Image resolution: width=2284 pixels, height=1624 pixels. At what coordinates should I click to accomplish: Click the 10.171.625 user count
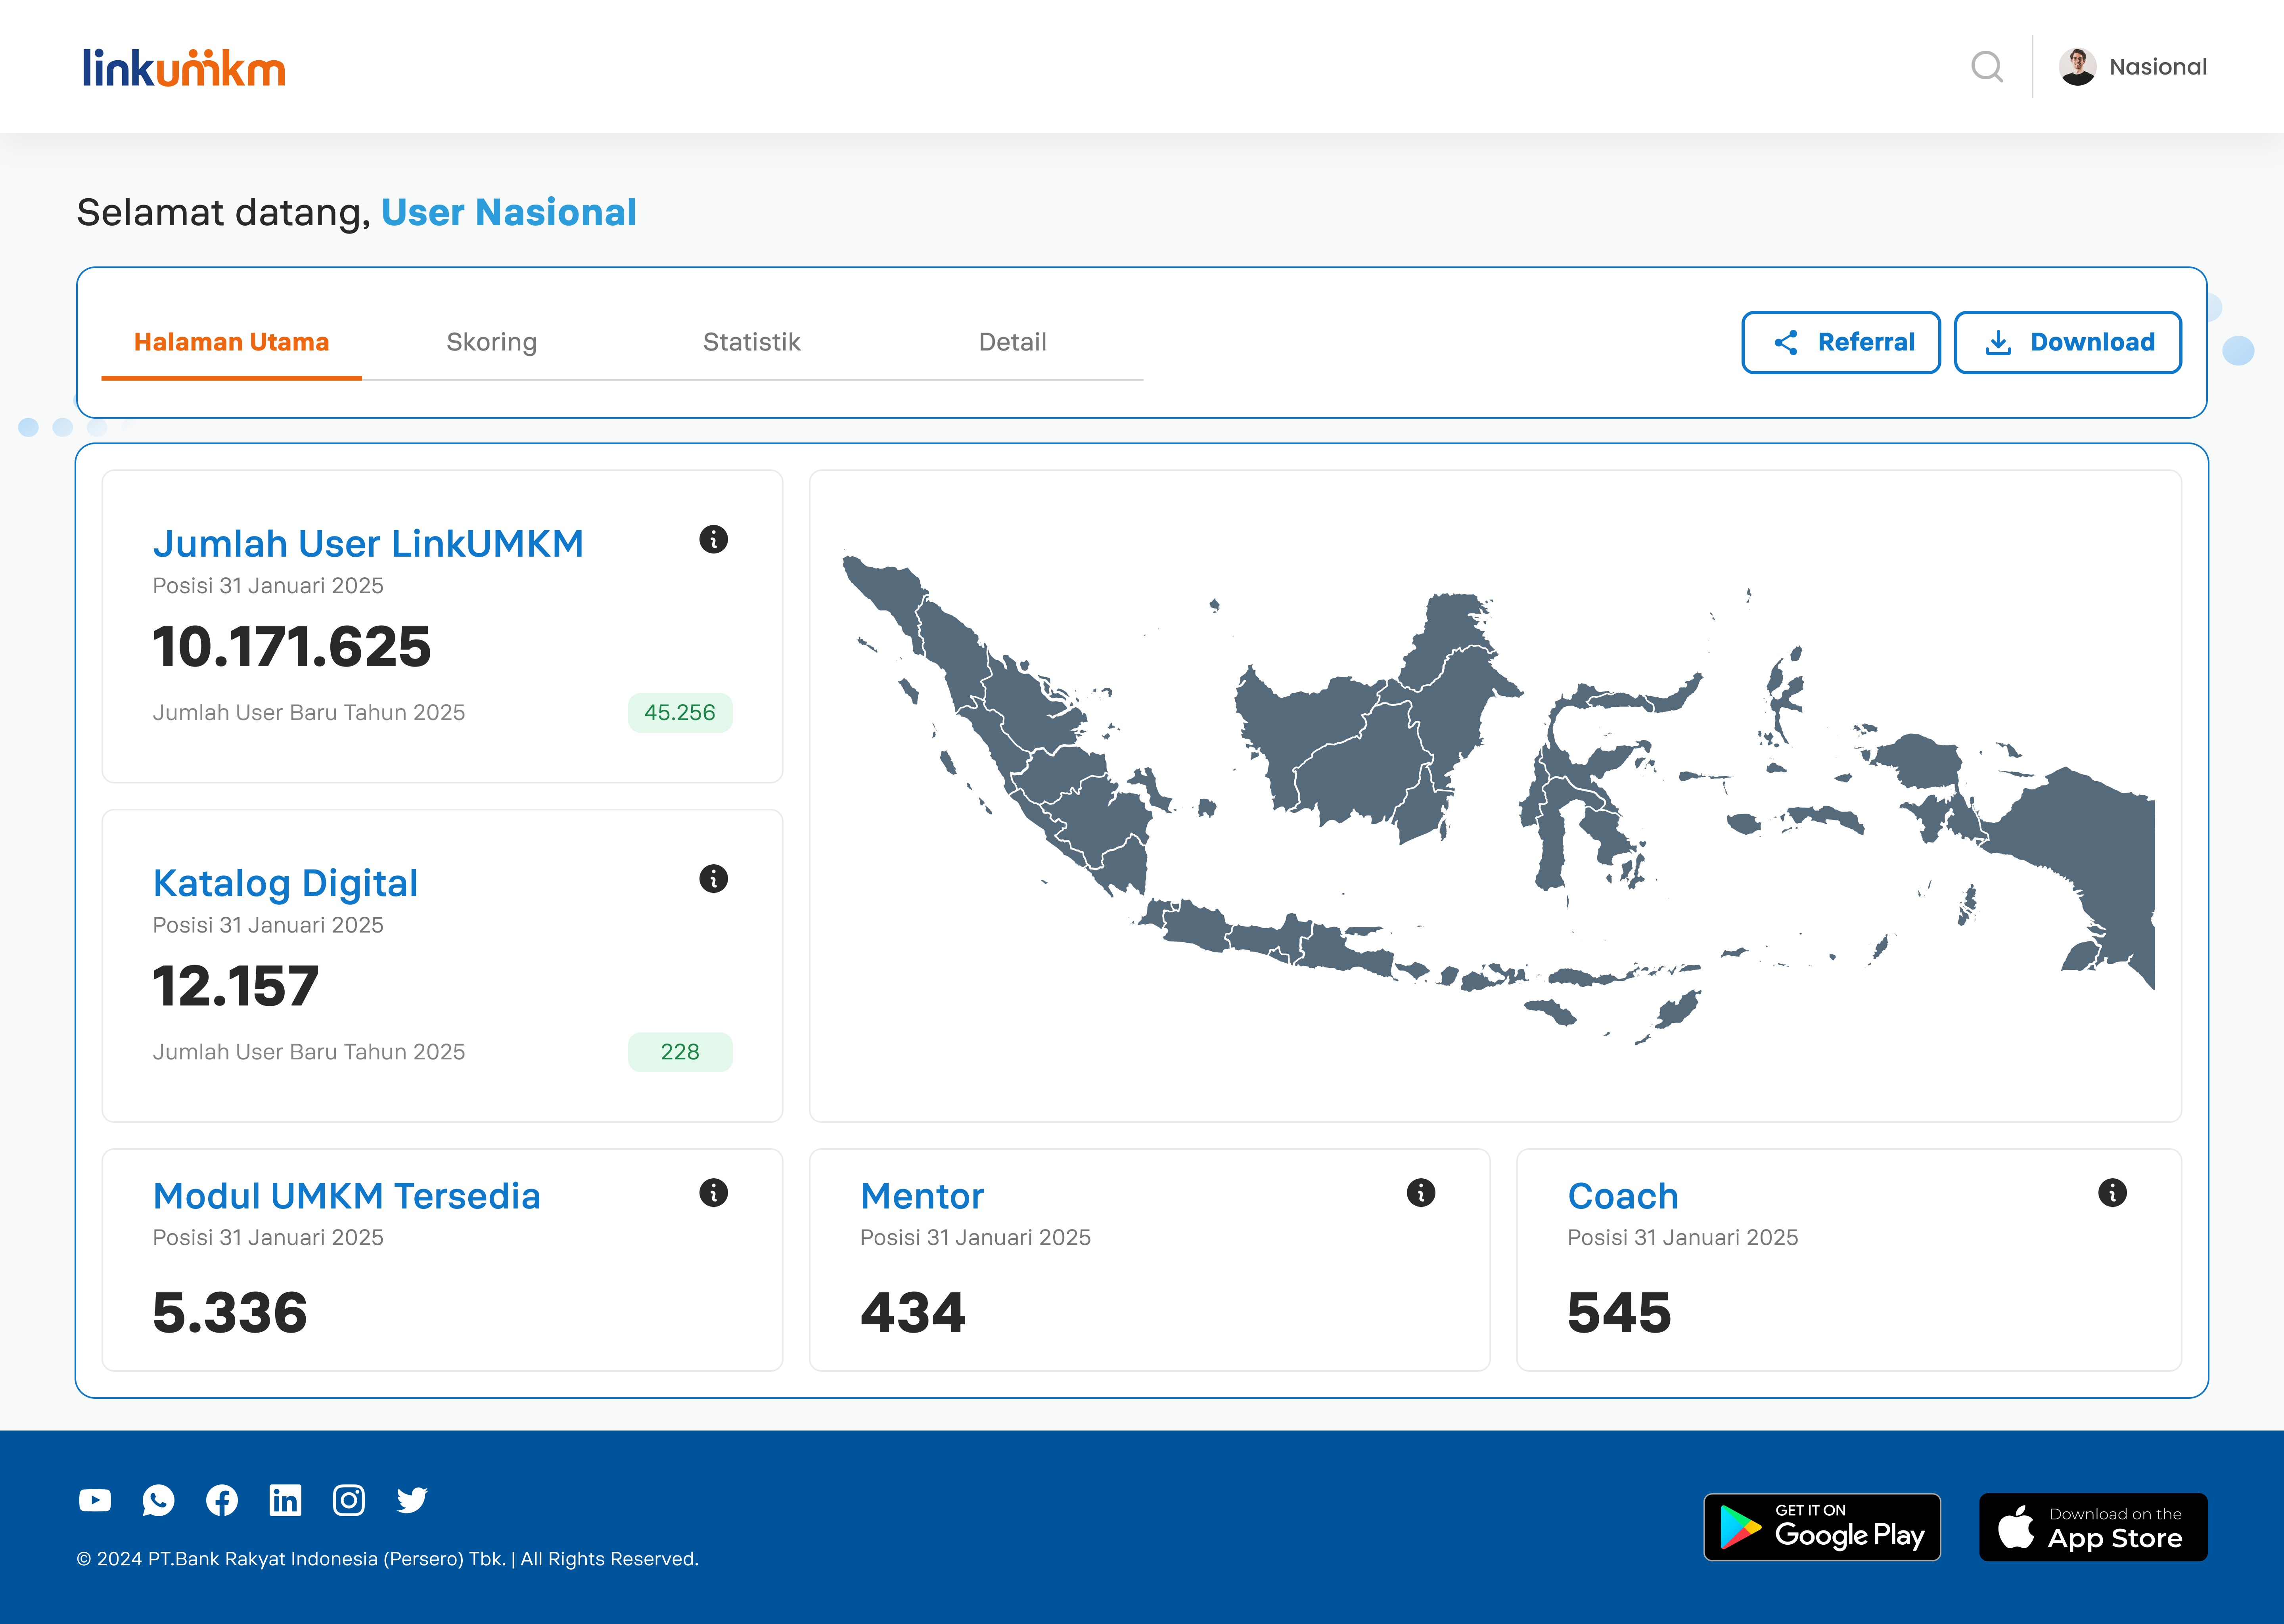292,647
